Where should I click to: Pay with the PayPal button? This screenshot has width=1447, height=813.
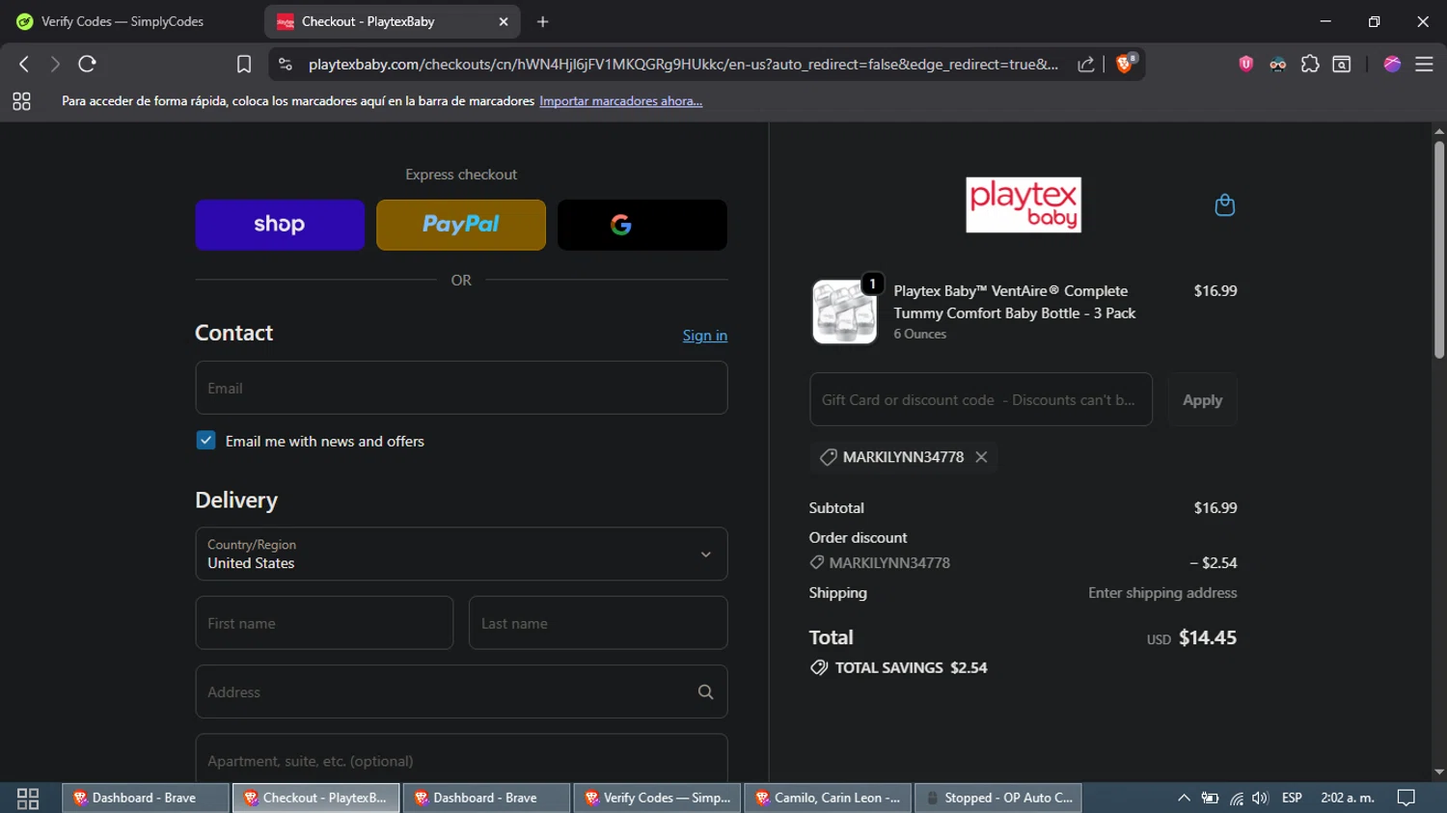(461, 225)
